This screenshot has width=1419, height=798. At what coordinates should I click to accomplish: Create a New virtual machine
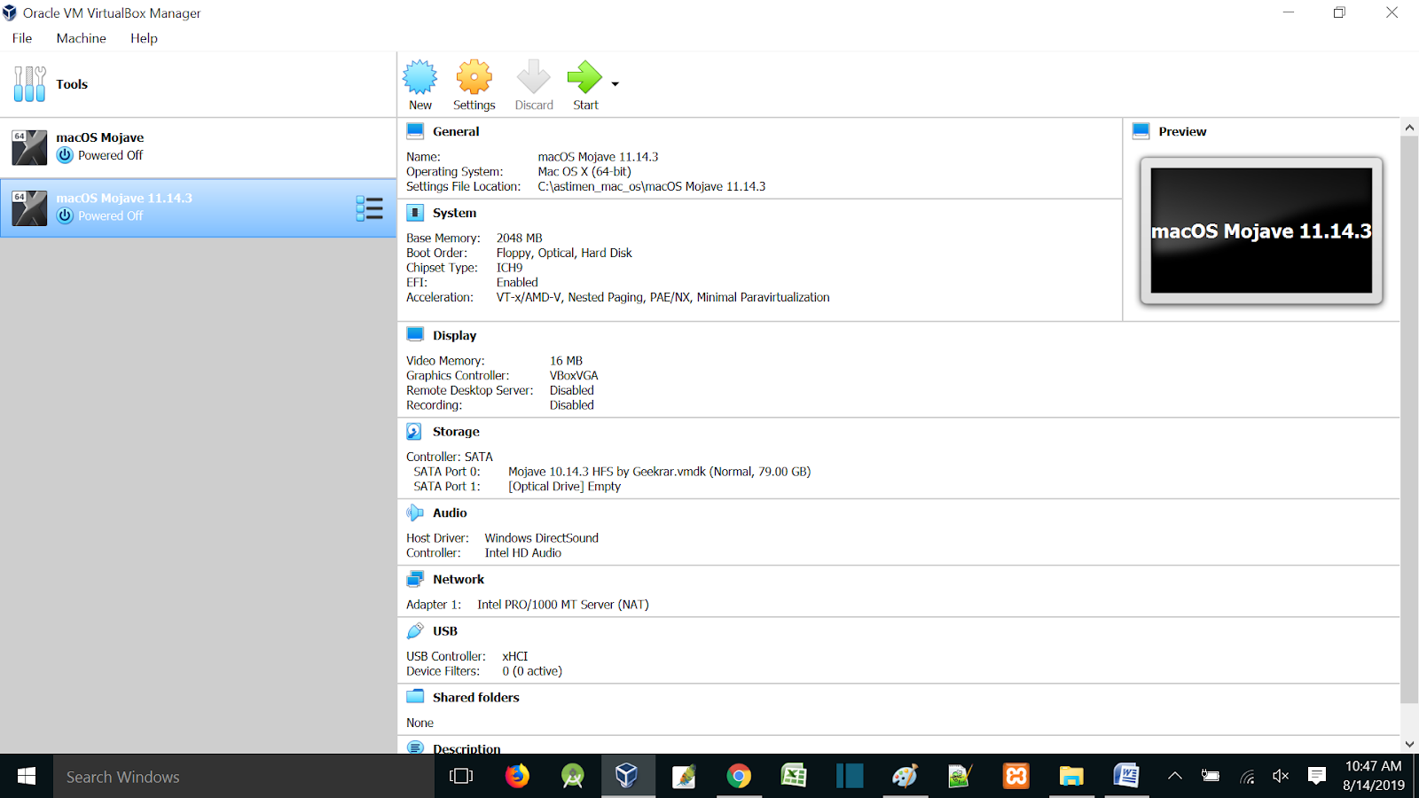(419, 84)
